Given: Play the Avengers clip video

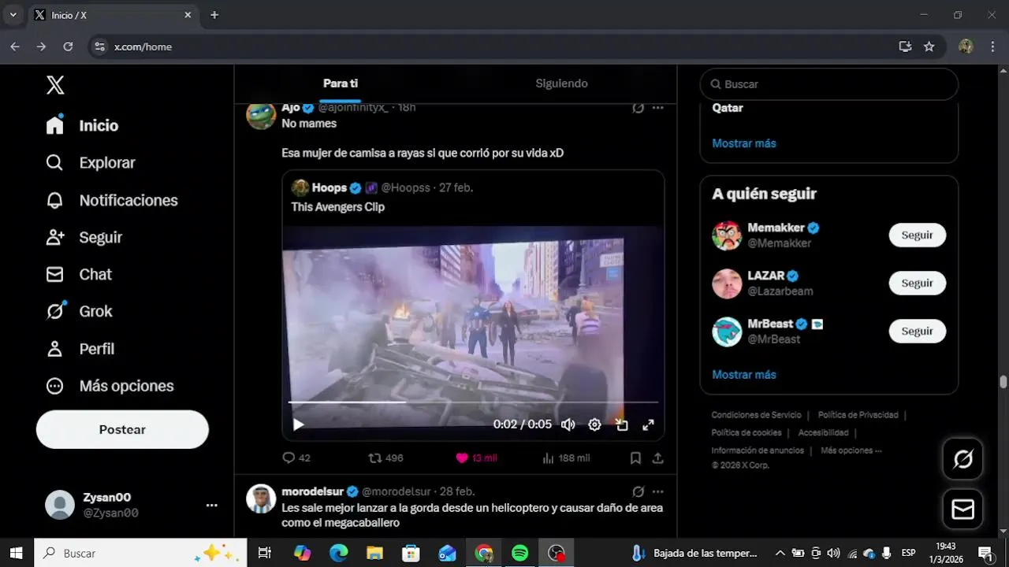Looking at the screenshot, I should tap(298, 424).
